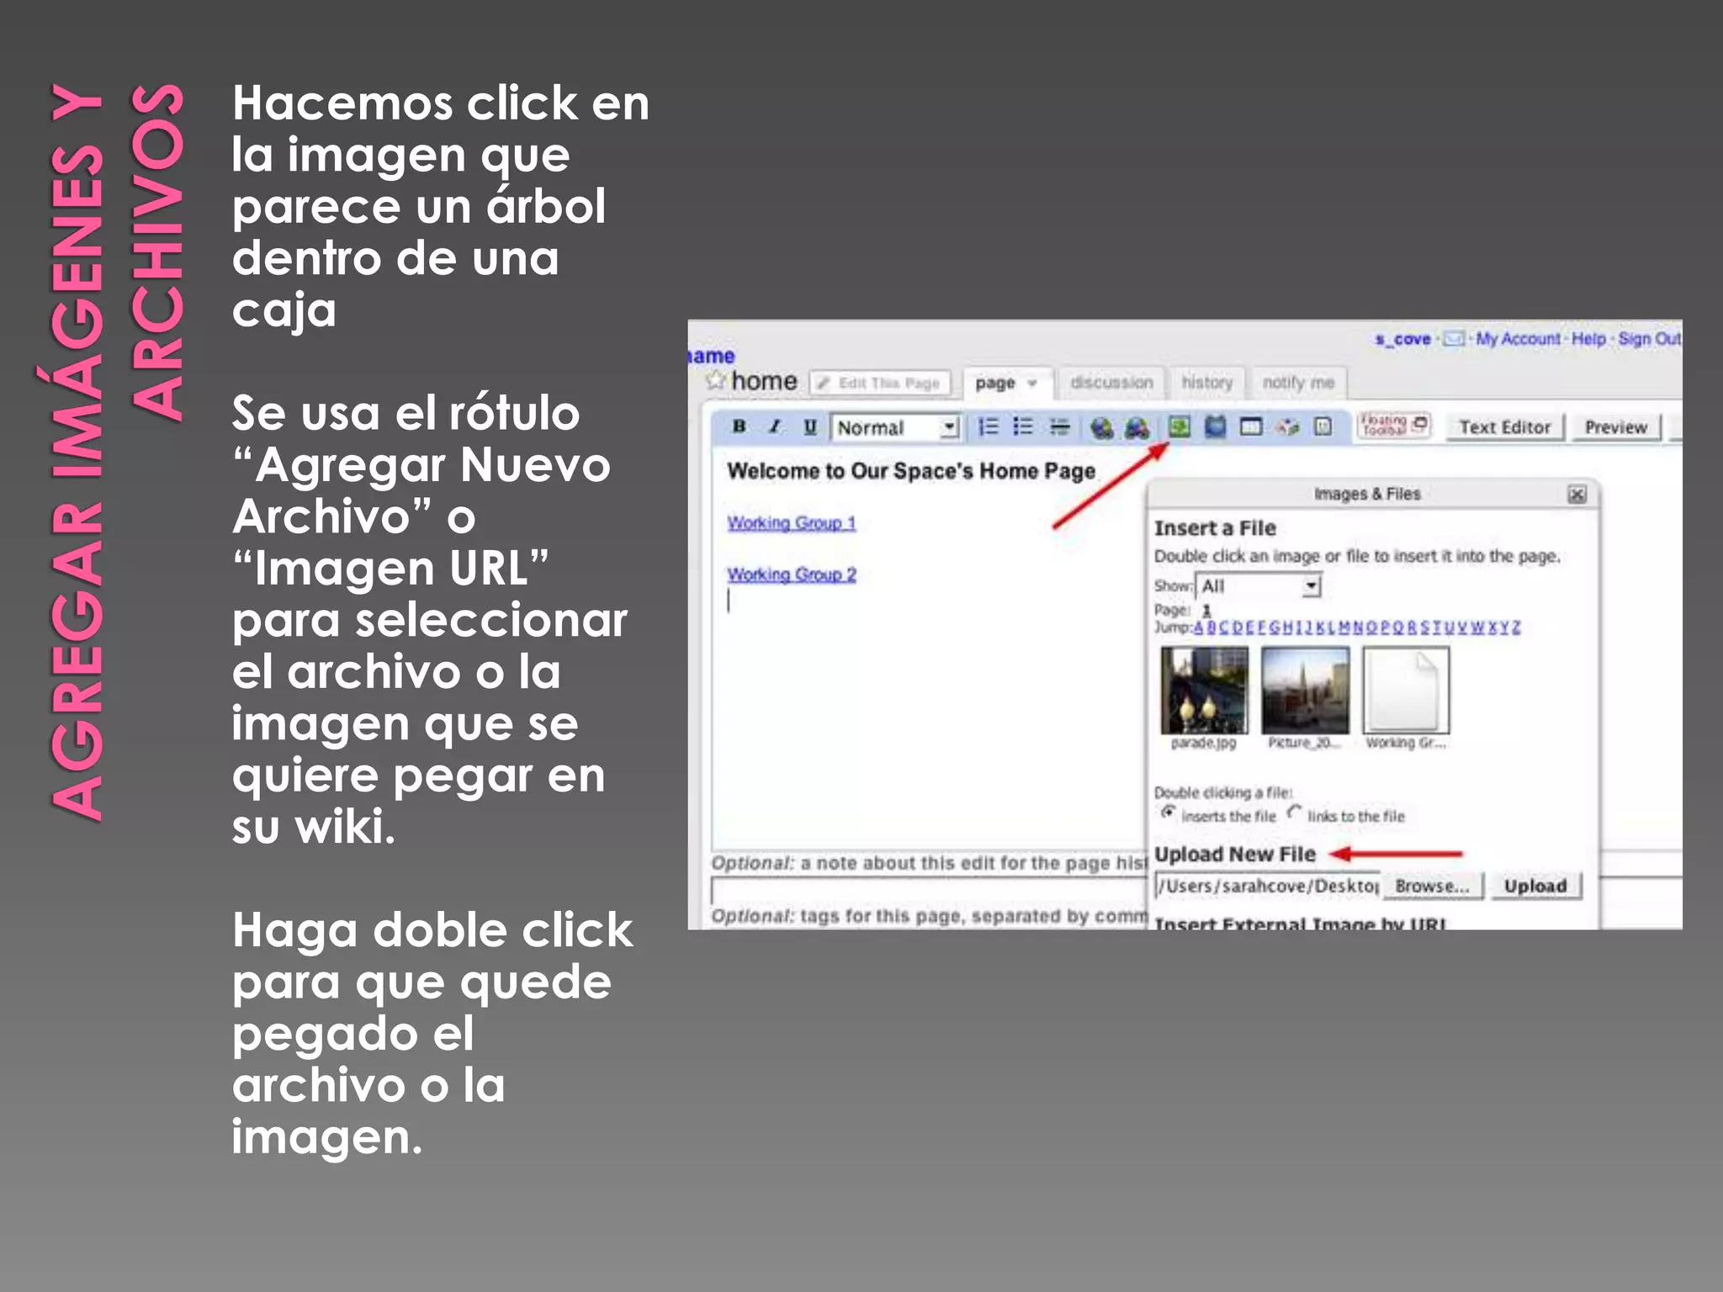Click the insert code icon in toolbar

1323,426
